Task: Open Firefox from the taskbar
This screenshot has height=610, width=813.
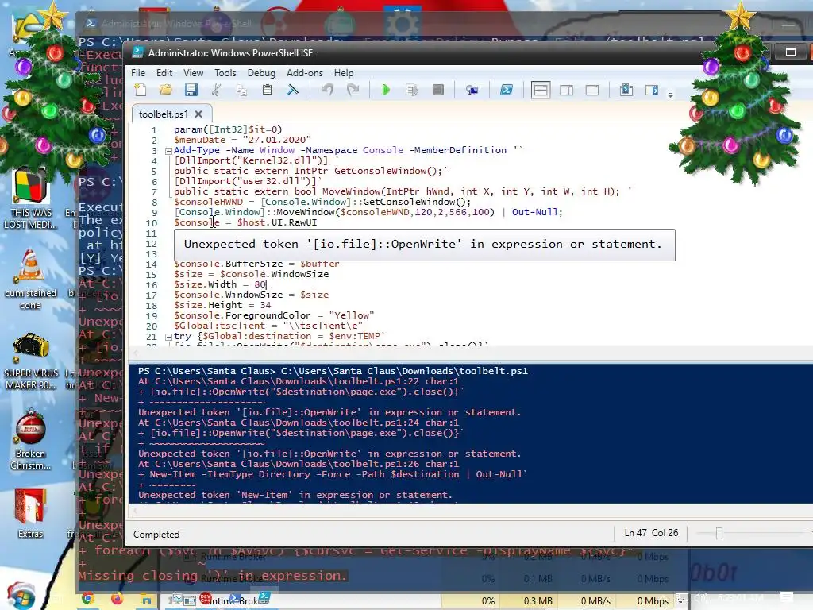Action: click(x=118, y=599)
